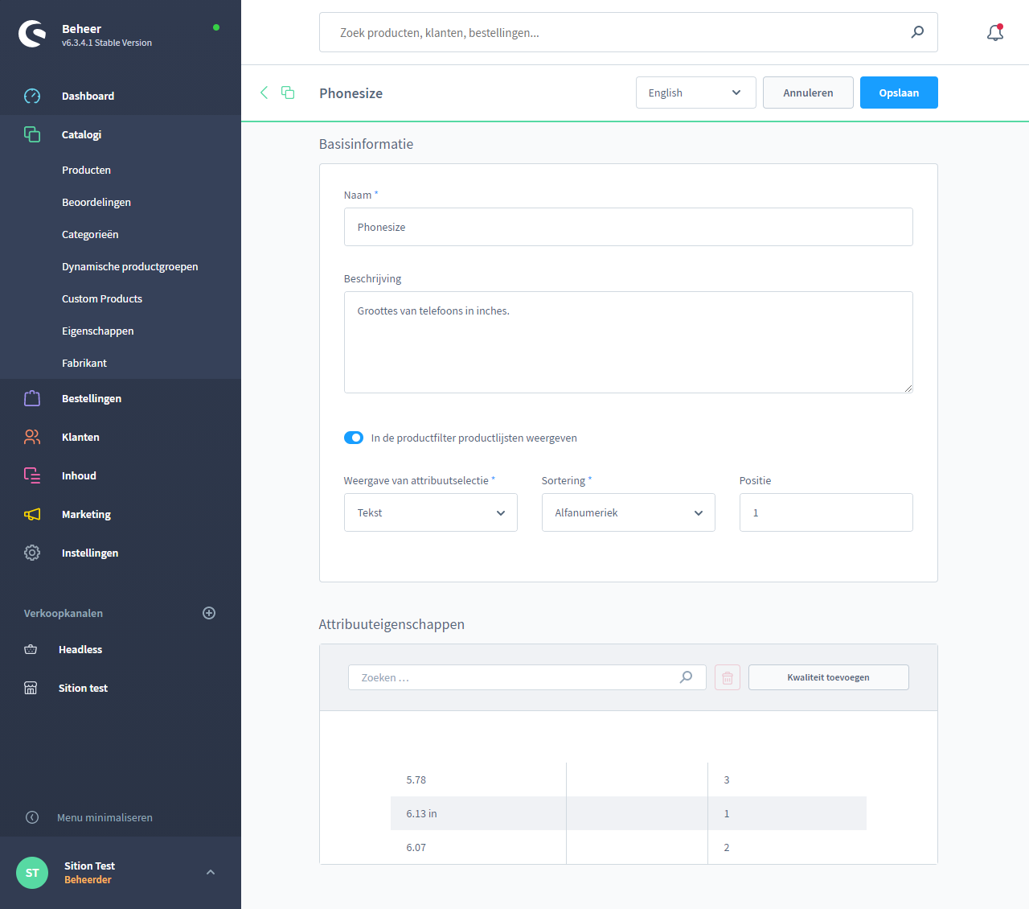Click the red delete trash icon

[727, 677]
